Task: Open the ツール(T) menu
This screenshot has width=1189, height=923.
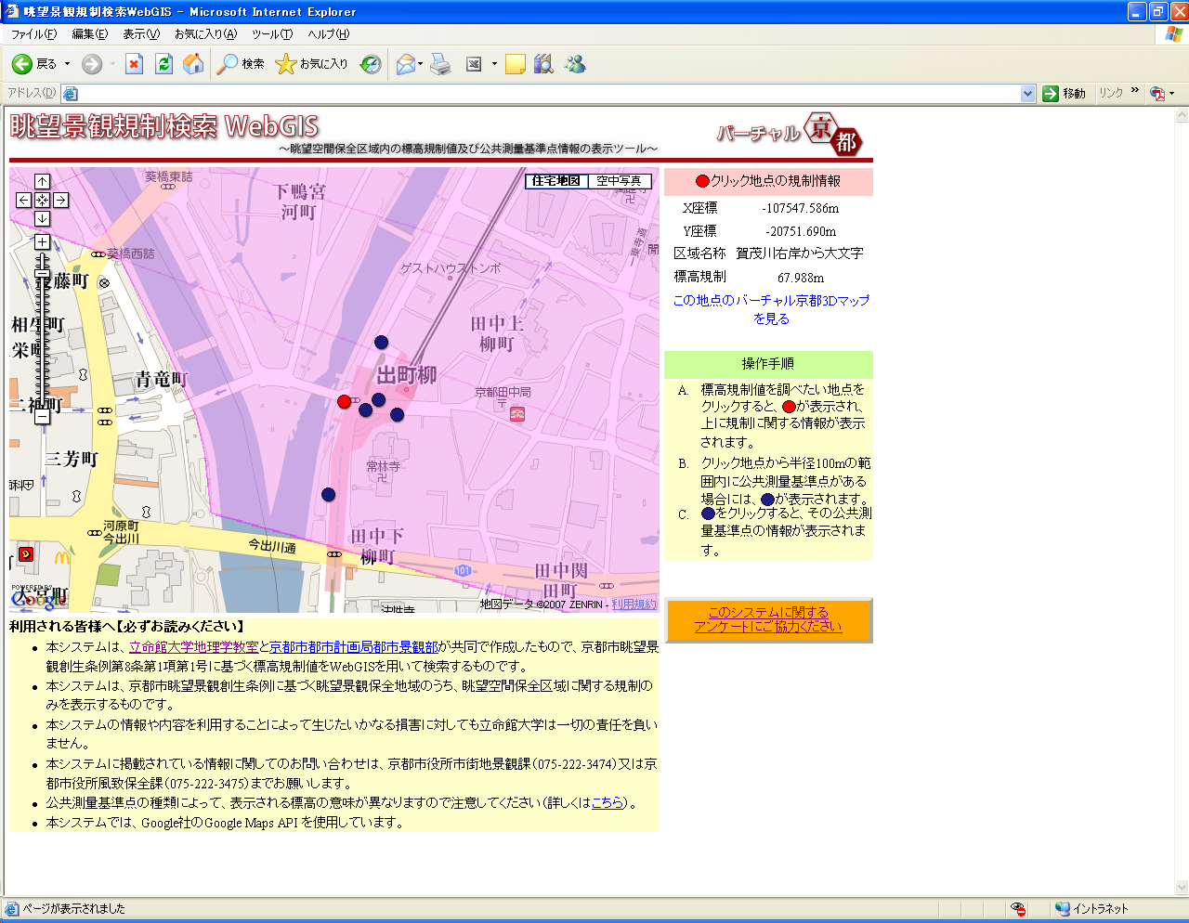Action: [x=271, y=34]
